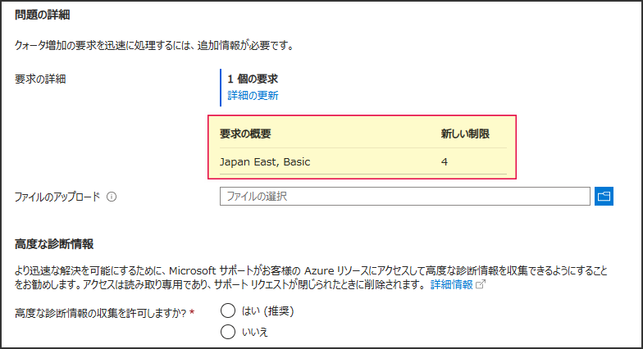Click the はい (推奨) option label text

[267, 311]
